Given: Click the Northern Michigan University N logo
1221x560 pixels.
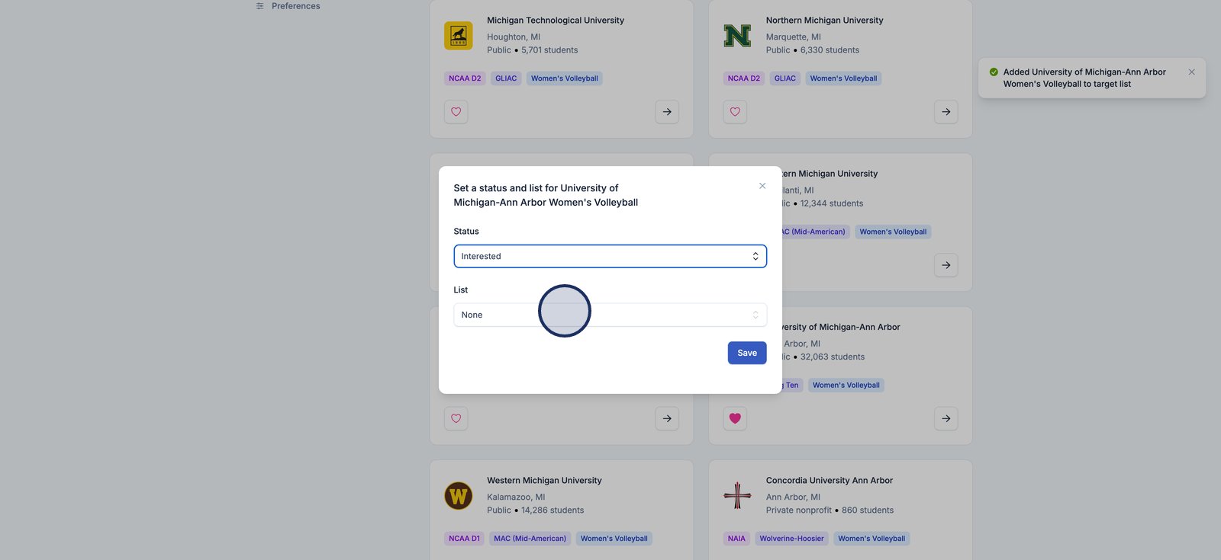Looking at the screenshot, I should (x=737, y=36).
